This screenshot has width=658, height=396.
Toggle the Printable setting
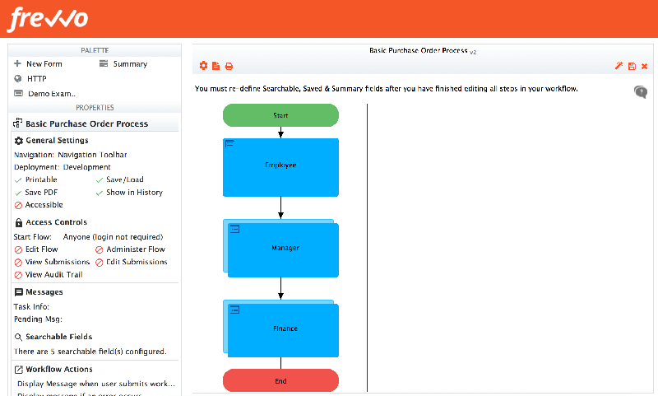(40, 179)
